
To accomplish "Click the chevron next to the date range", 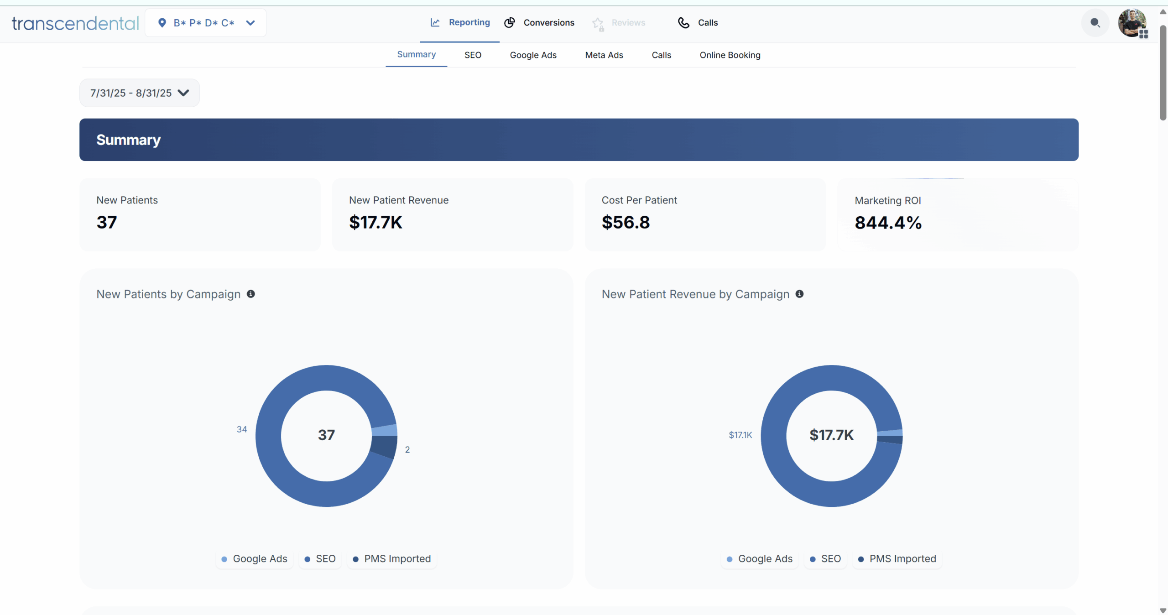I will coord(183,93).
